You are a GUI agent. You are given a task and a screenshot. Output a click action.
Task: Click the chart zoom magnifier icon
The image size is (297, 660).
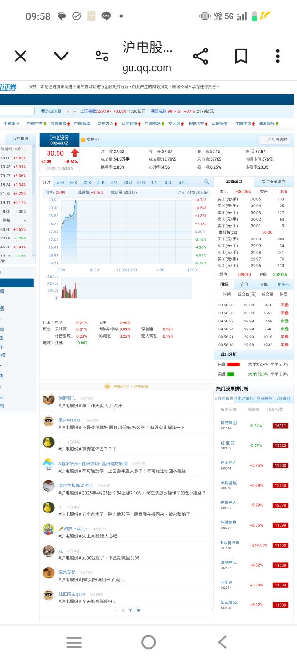(206, 182)
